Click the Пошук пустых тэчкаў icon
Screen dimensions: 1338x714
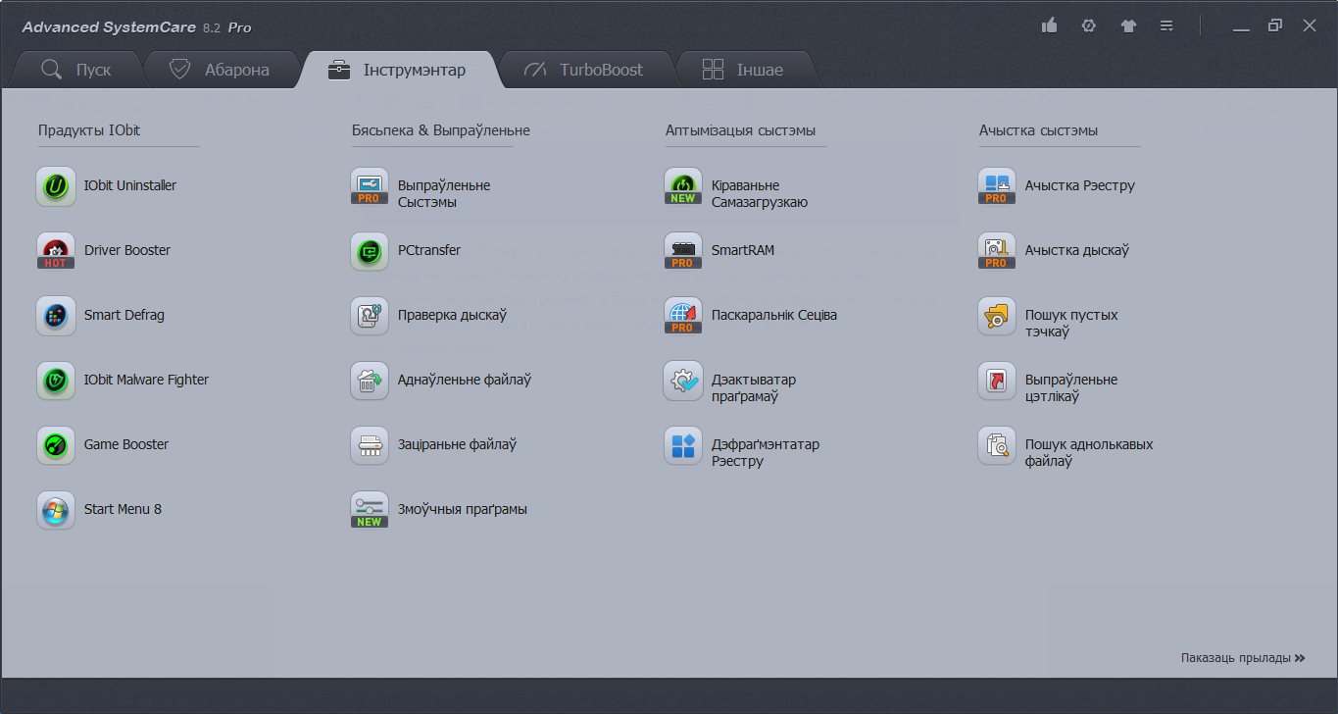[x=997, y=316]
